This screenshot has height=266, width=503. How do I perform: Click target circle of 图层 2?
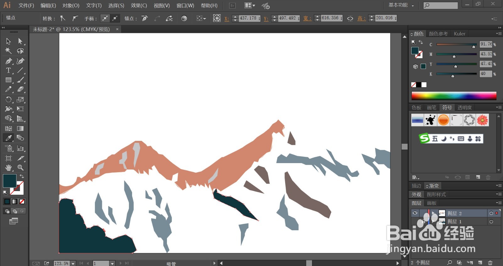point(491,213)
